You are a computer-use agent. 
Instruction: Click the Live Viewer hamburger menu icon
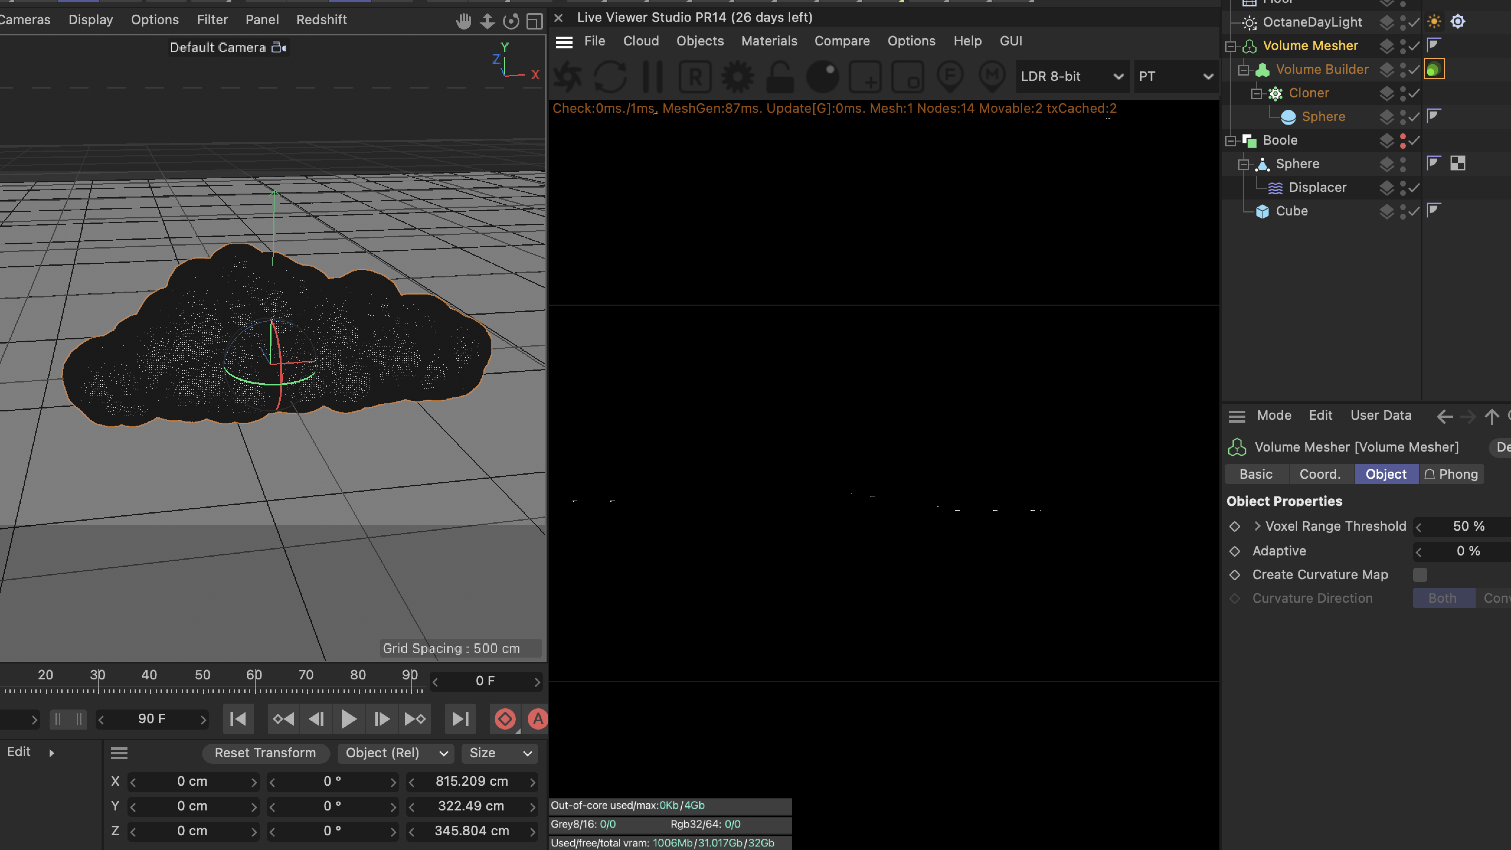[564, 42]
